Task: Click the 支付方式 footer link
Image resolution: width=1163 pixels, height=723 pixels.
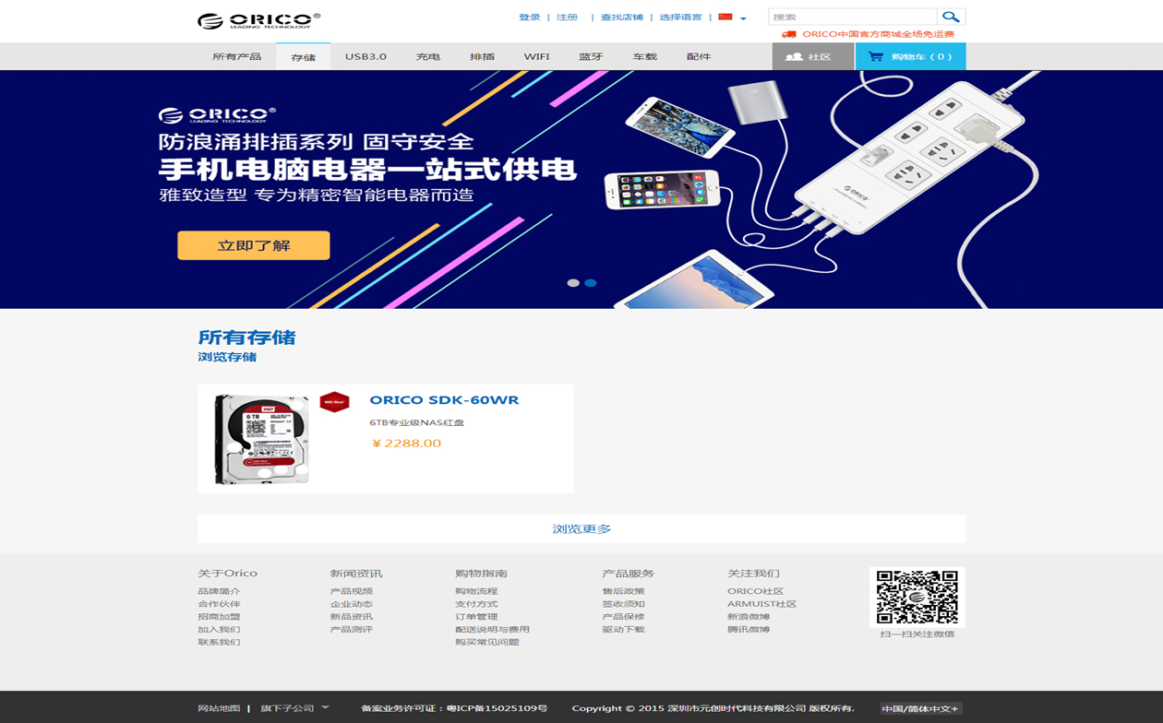Action: click(x=476, y=604)
